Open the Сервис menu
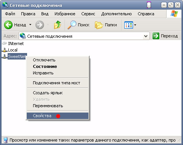The image size is (183, 145). point(88,14)
